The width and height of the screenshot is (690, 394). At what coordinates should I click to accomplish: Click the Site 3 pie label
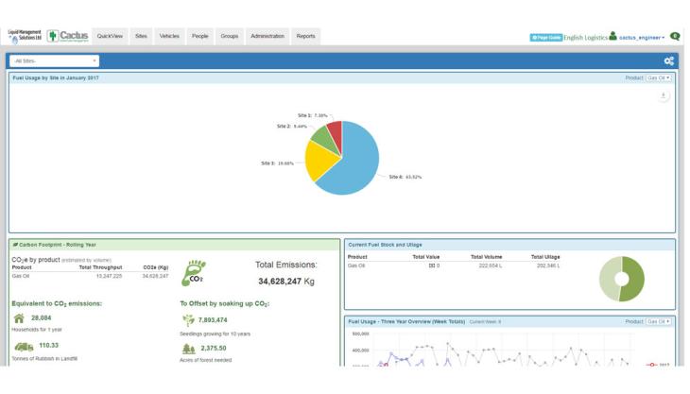tap(277, 163)
